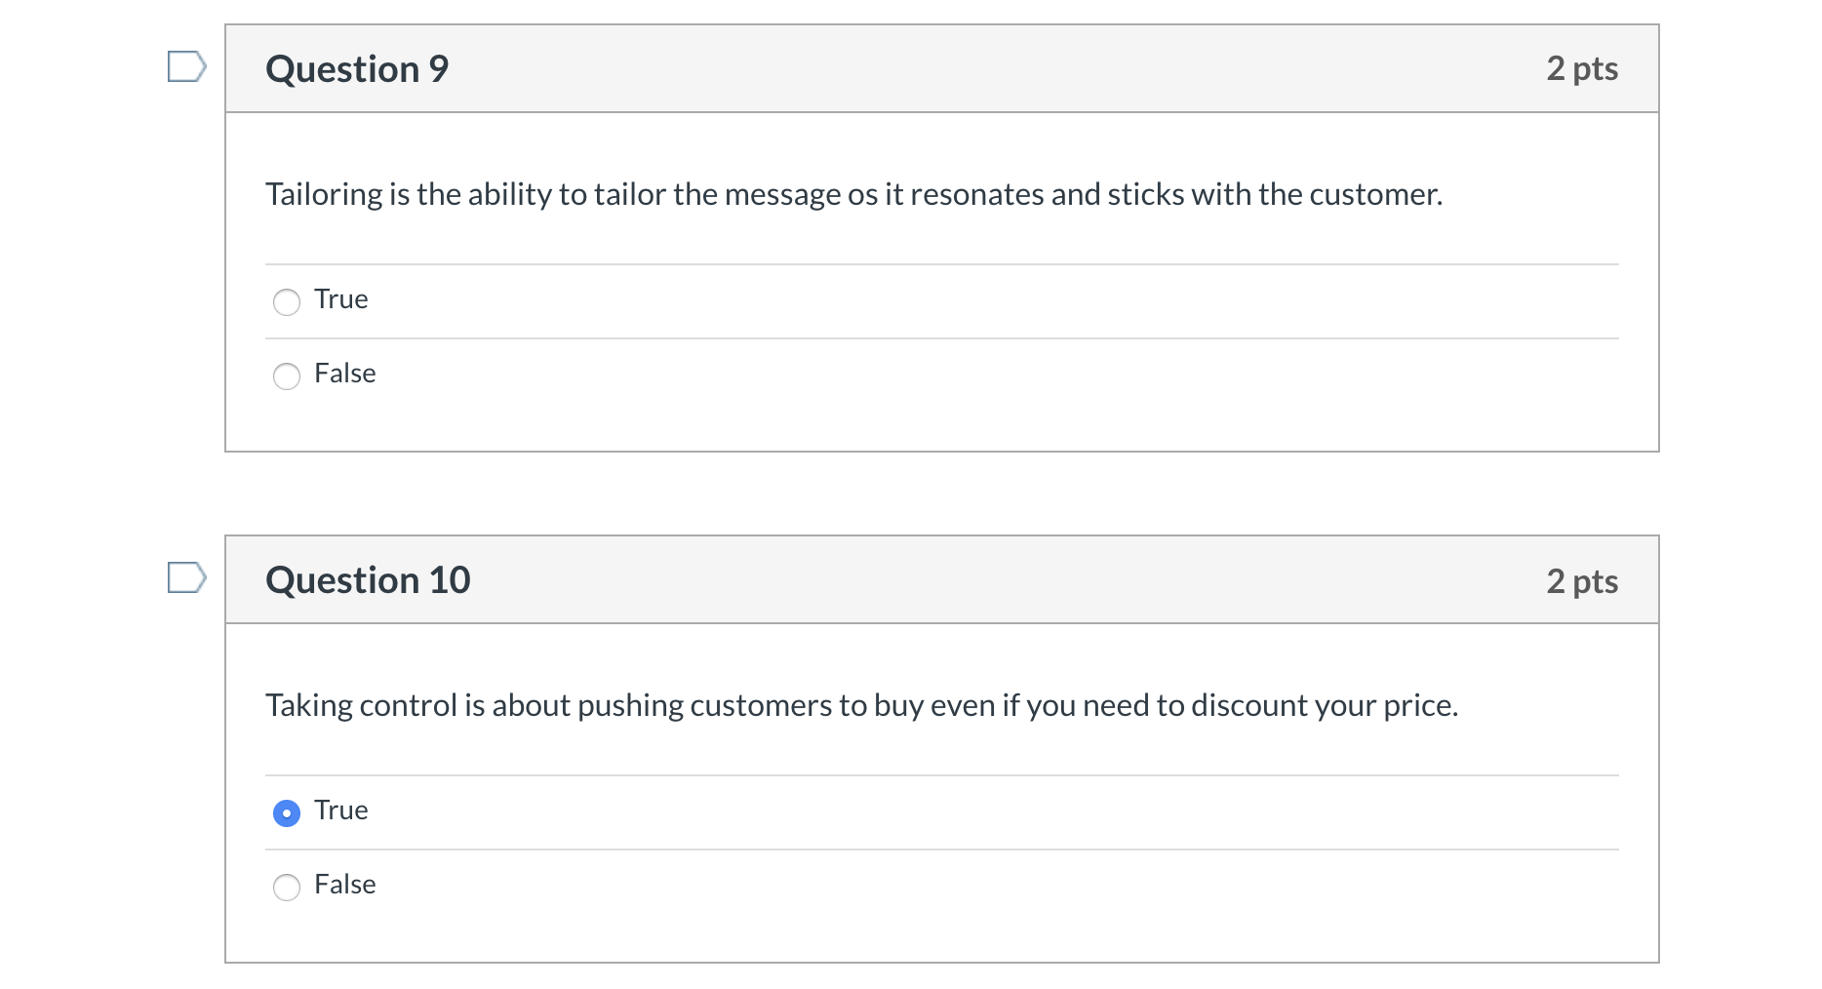The width and height of the screenshot is (1822, 989).
Task: Click the False label text under Question 9
Action: coord(344,374)
